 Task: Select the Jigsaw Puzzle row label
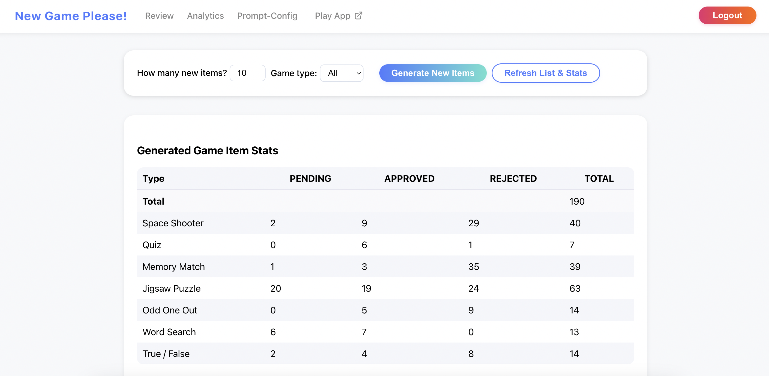pyautogui.click(x=171, y=288)
